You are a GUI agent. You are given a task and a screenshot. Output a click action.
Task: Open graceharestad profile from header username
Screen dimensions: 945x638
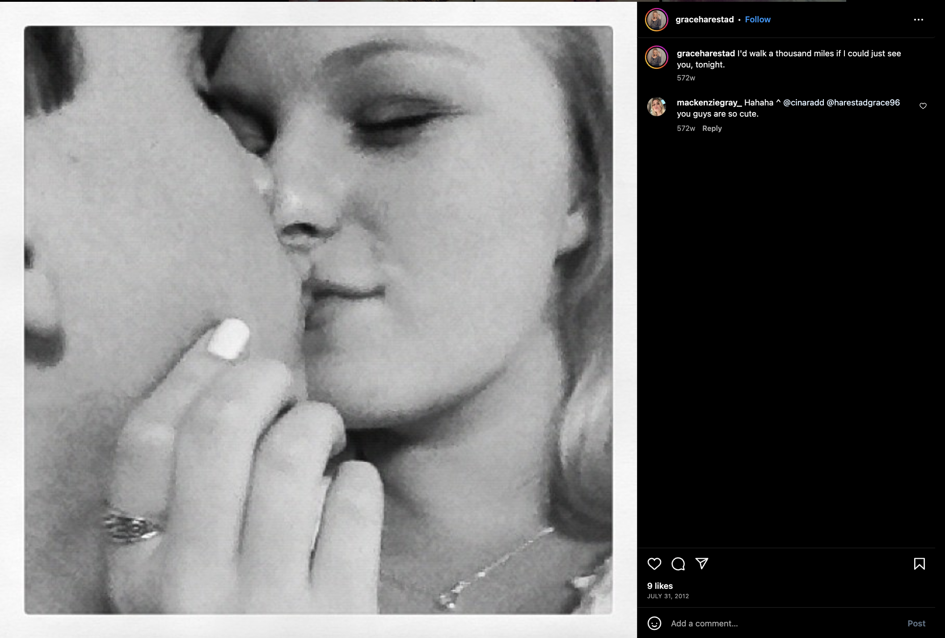(705, 20)
